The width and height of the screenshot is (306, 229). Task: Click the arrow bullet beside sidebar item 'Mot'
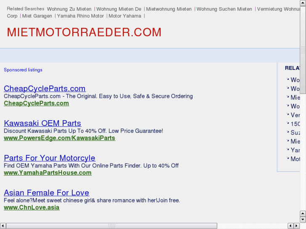[287, 158]
